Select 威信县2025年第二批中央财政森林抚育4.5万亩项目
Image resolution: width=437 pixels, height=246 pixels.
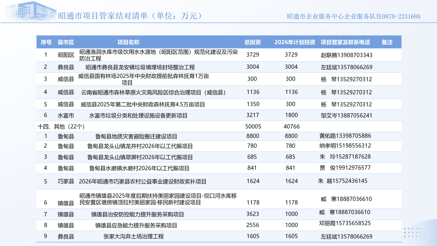pyautogui.click(x=143, y=104)
